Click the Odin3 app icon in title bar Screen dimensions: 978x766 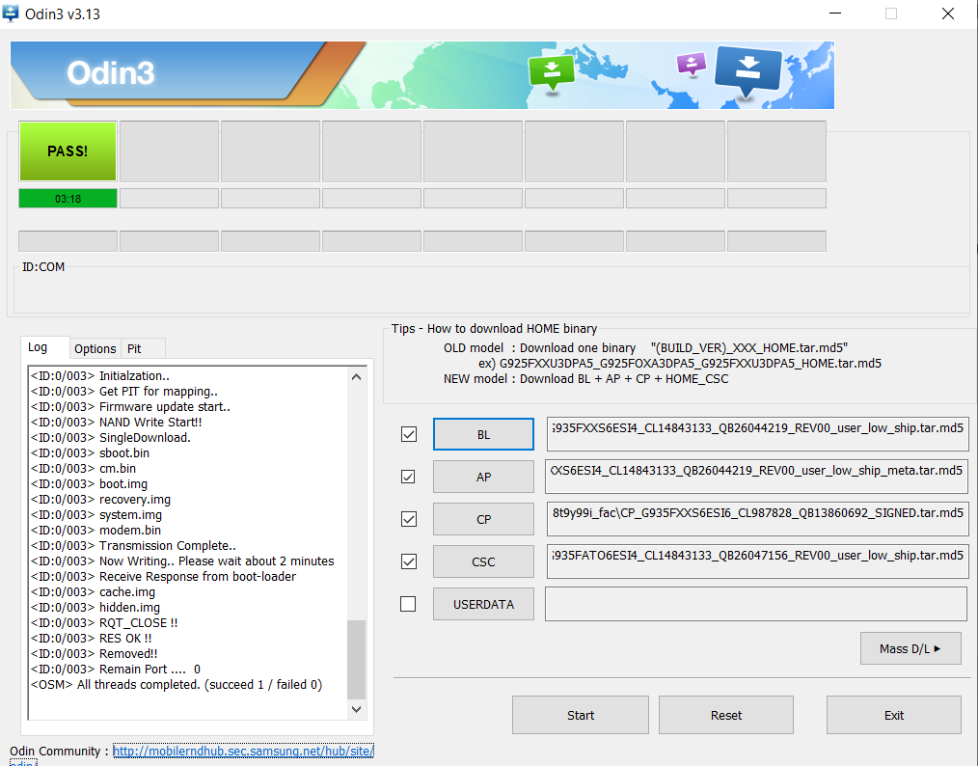pos(11,14)
